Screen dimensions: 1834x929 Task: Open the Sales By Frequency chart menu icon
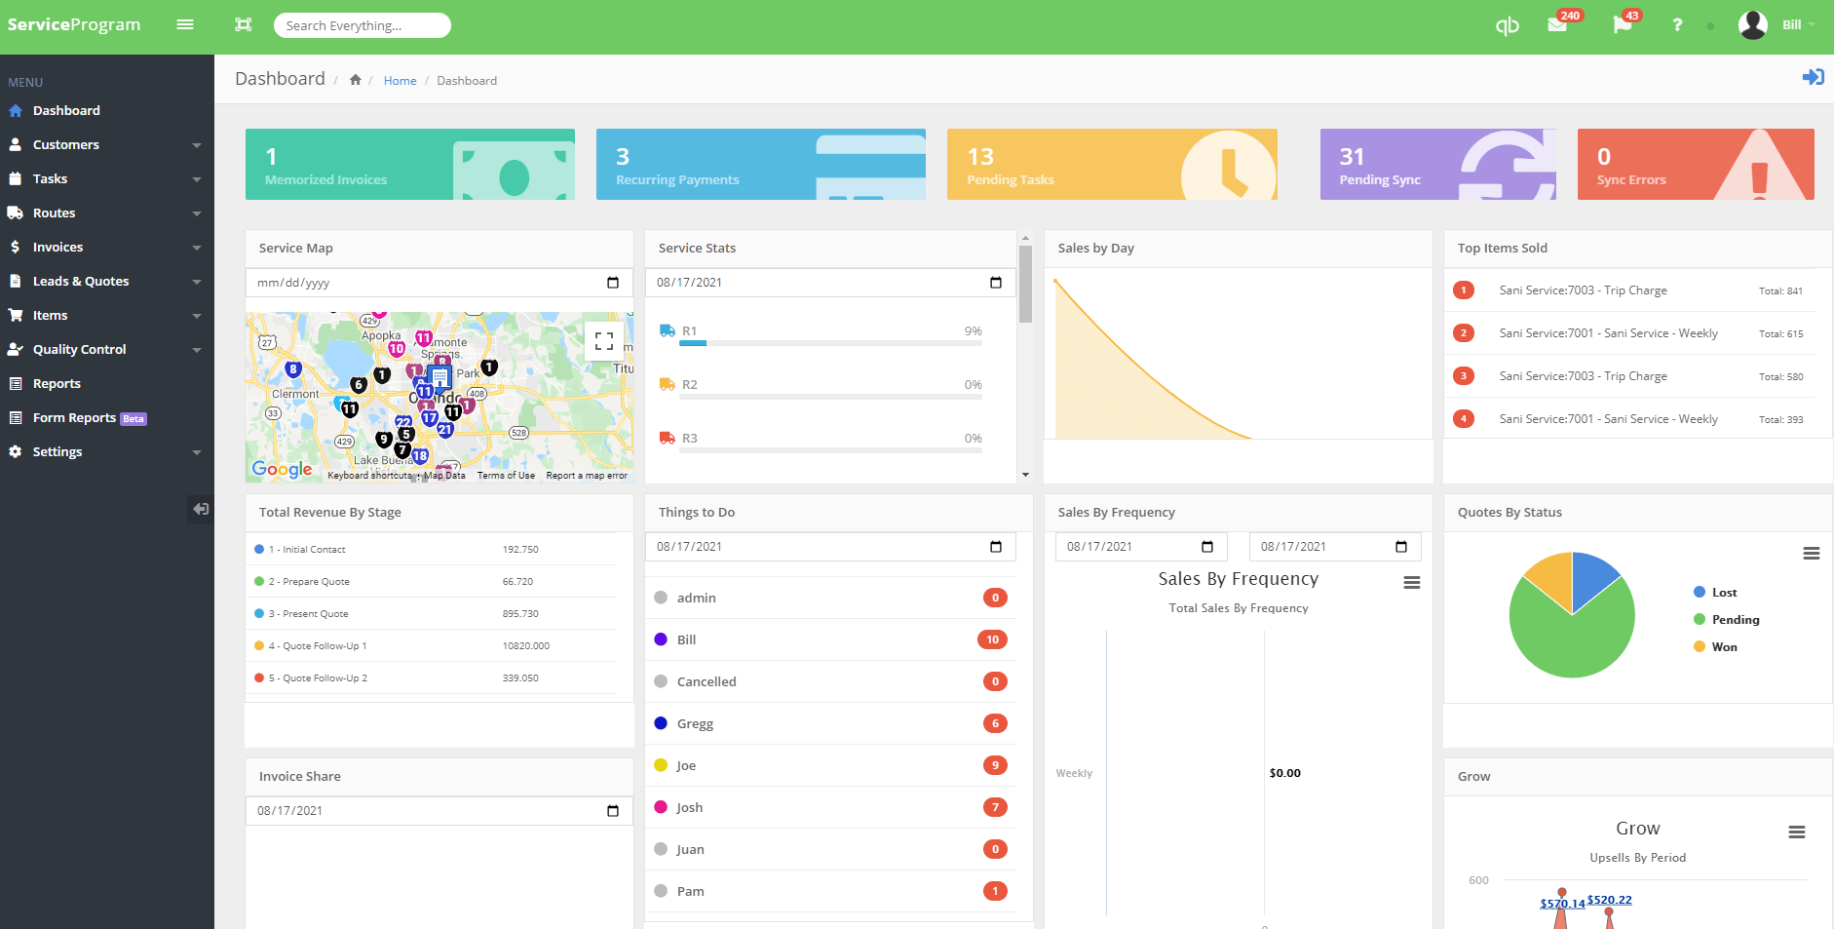(x=1411, y=583)
